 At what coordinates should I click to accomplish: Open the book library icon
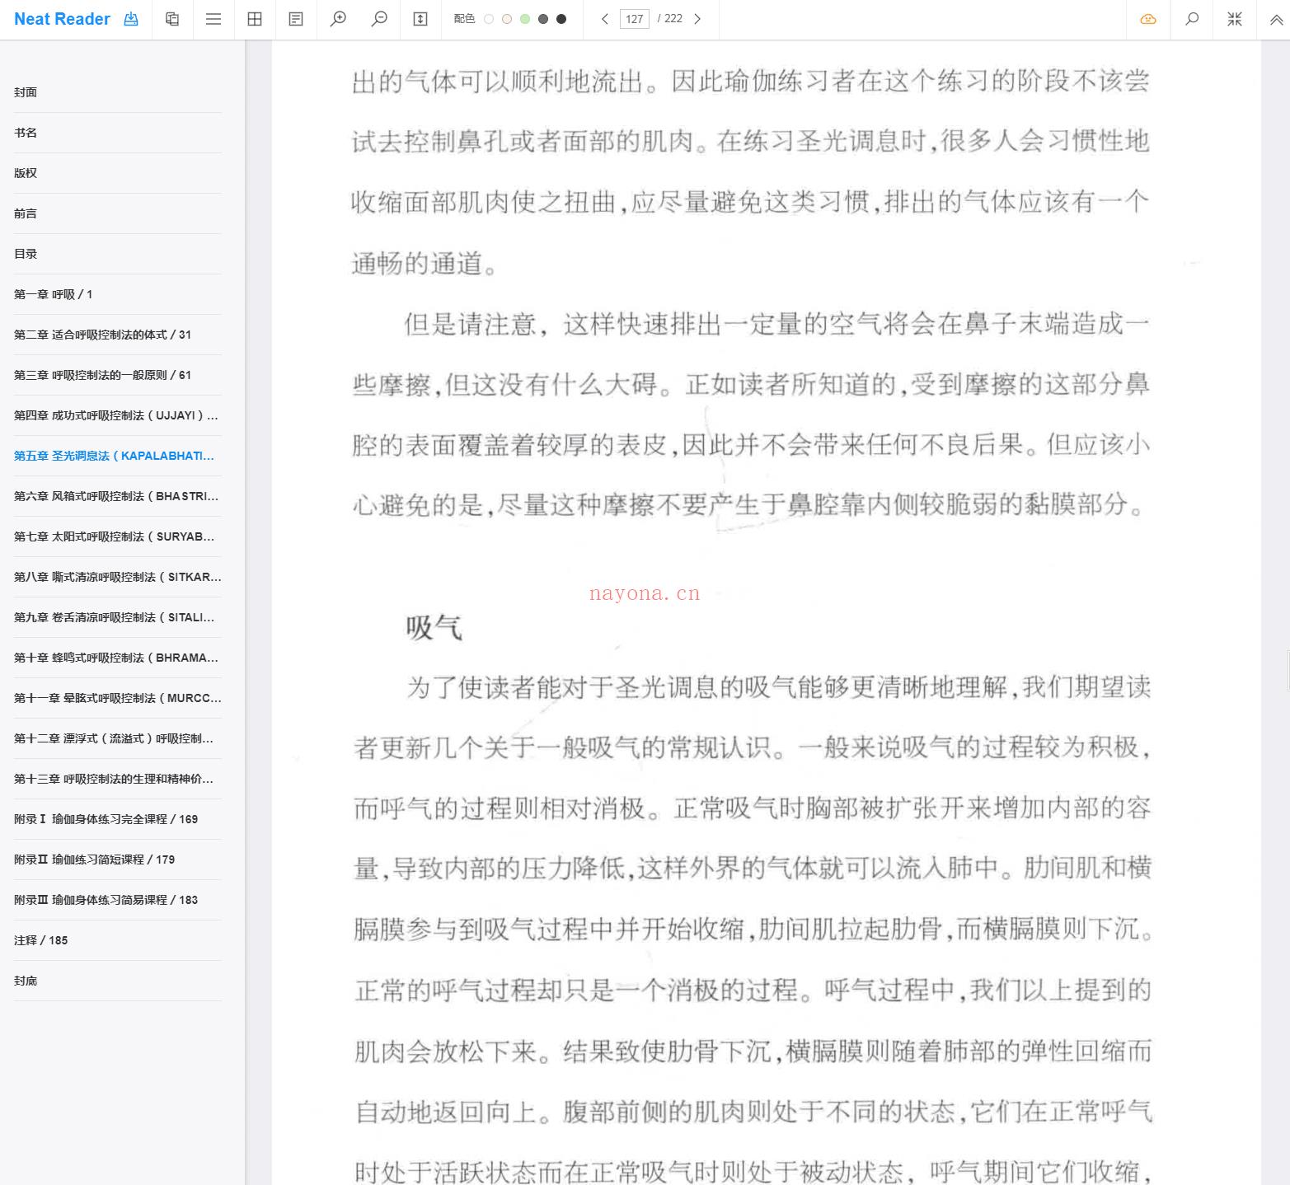pyautogui.click(x=172, y=19)
